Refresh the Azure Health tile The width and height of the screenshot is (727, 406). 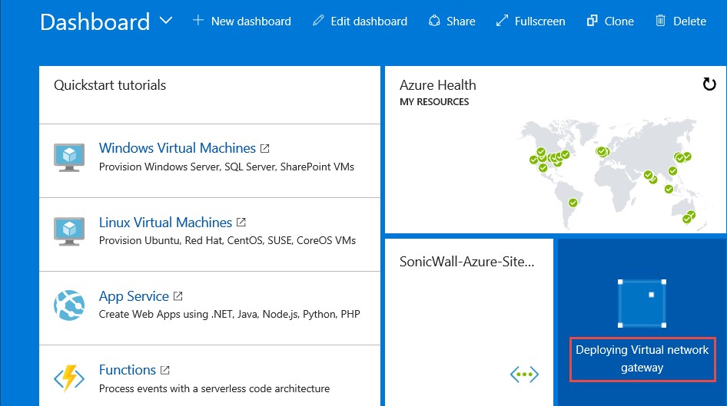point(709,84)
